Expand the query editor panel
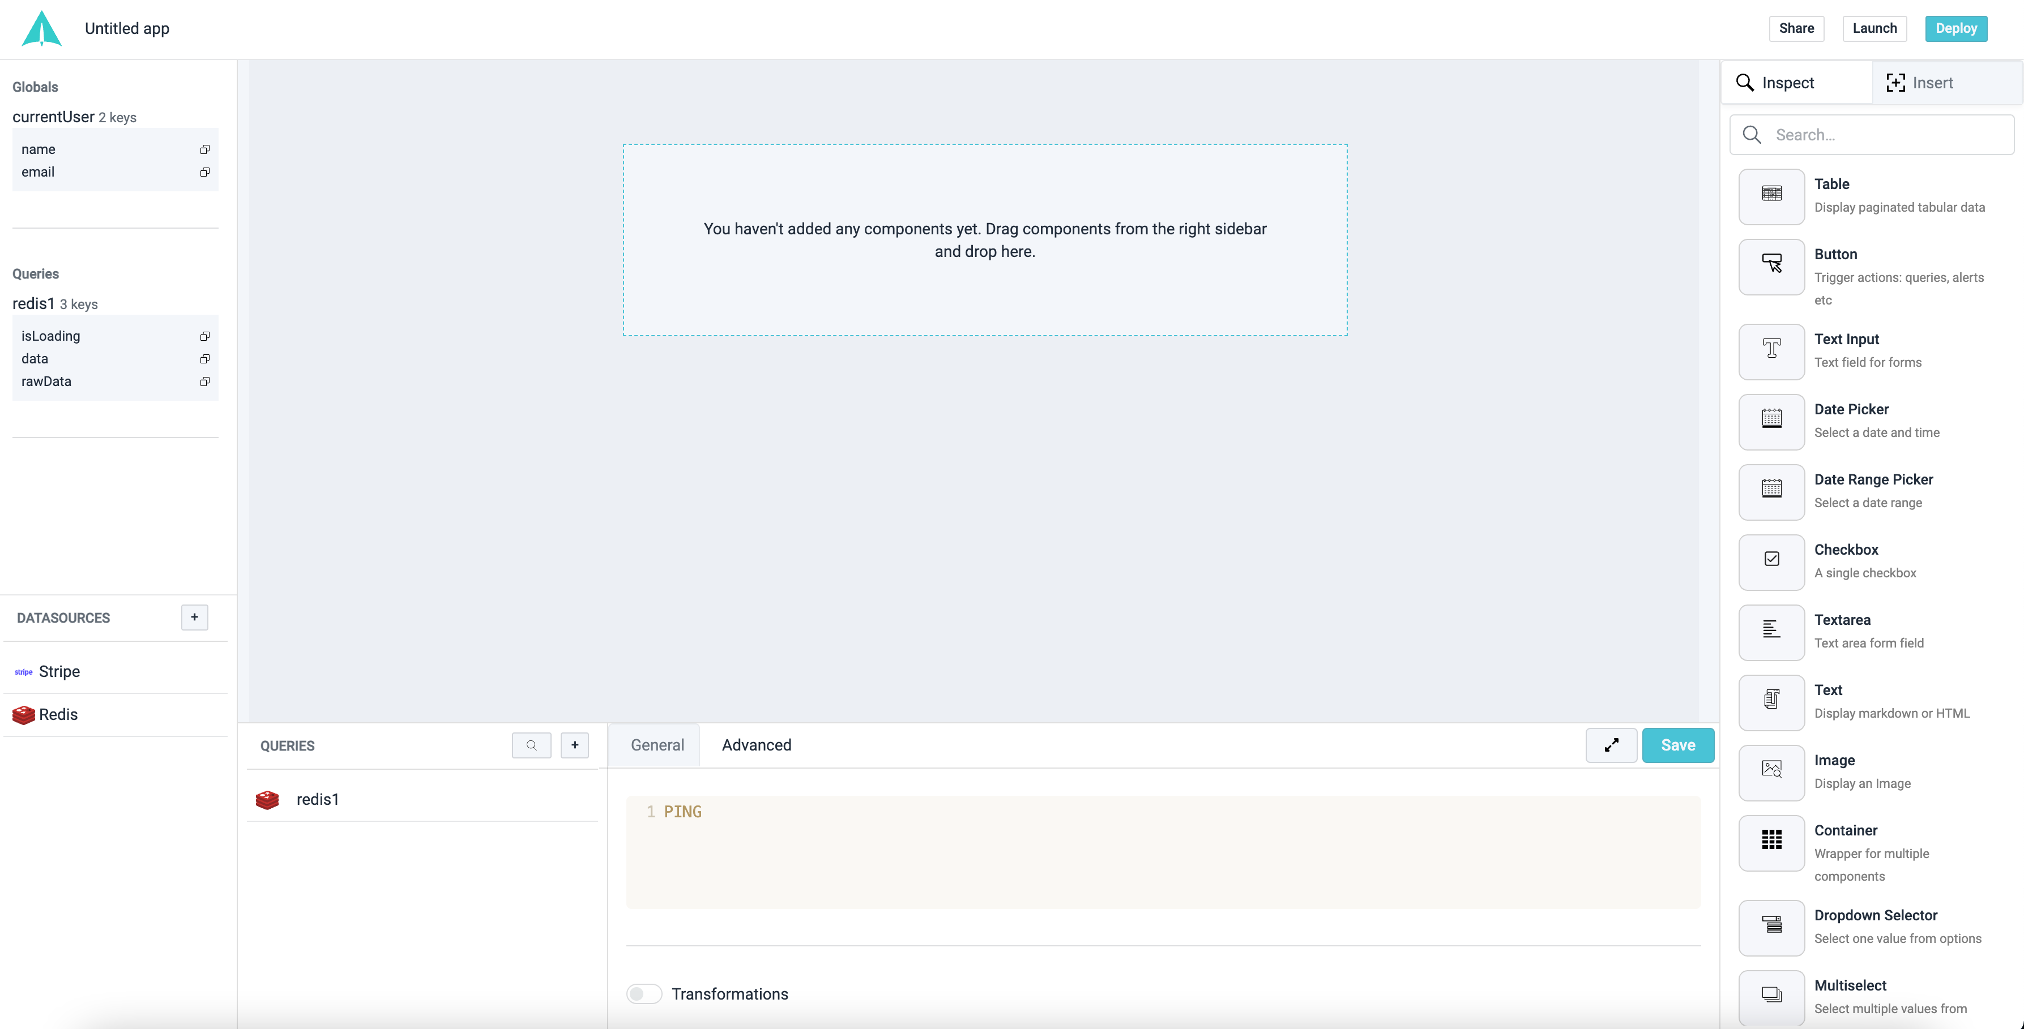This screenshot has width=2024, height=1029. (x=1611, y=745)
